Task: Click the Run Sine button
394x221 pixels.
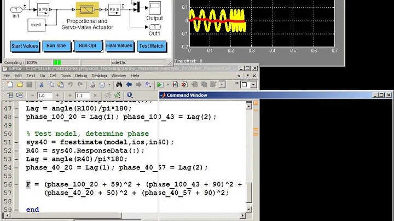Action: coord(56,46)
